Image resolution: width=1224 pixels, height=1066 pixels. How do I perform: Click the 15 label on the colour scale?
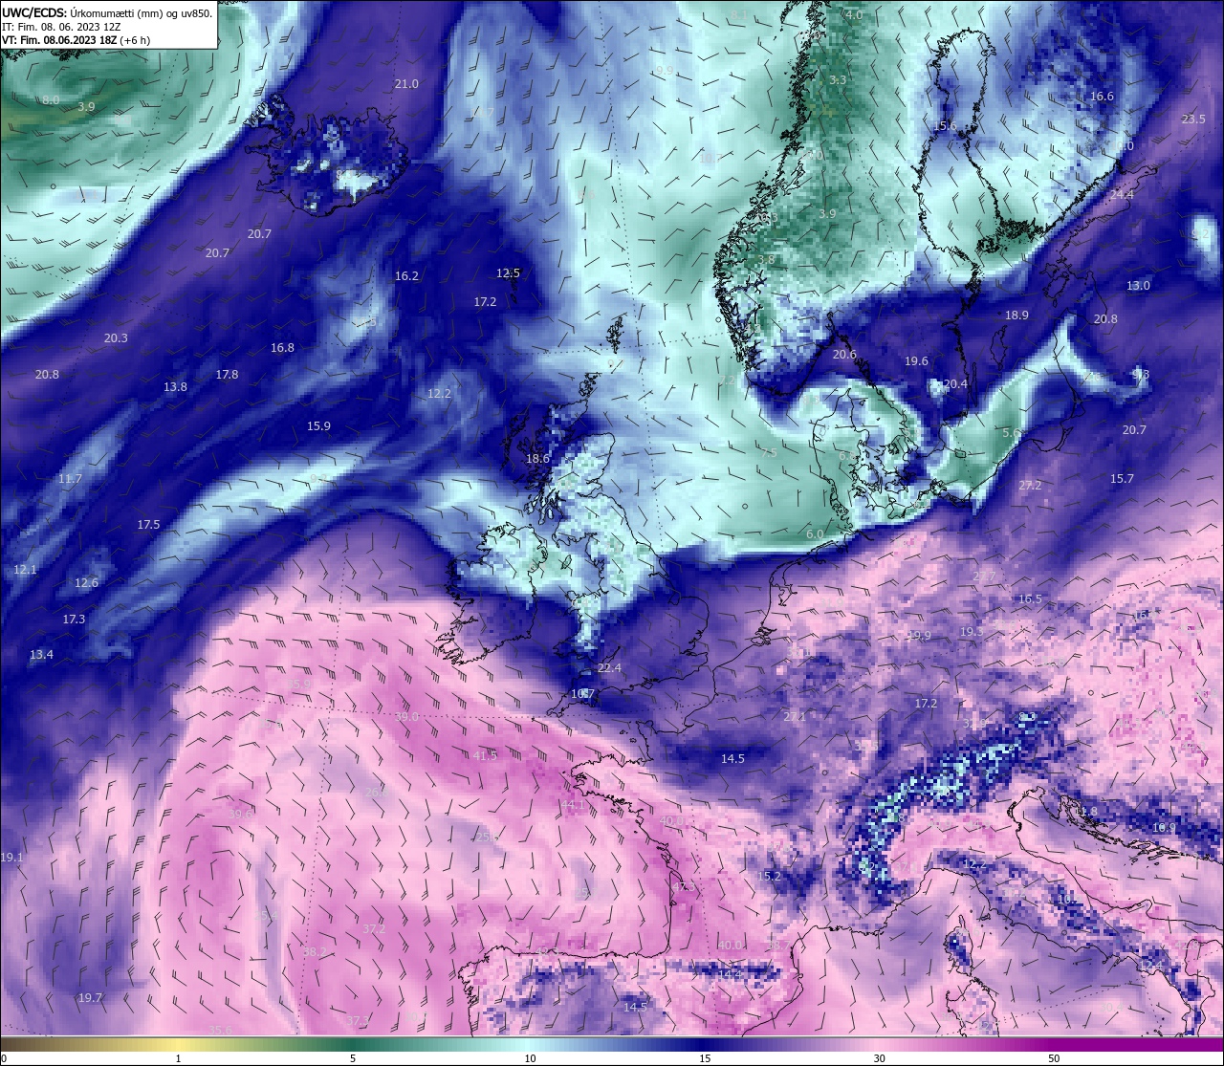point(704,1058)
